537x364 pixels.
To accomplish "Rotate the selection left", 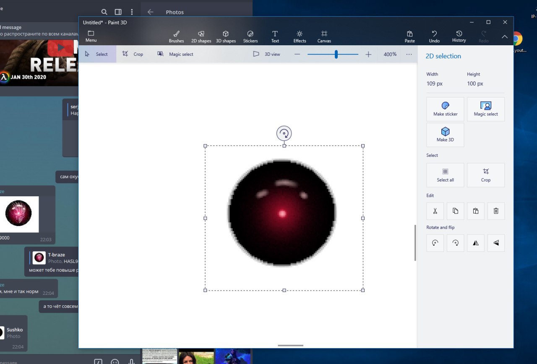I will [x=435, y=243].
